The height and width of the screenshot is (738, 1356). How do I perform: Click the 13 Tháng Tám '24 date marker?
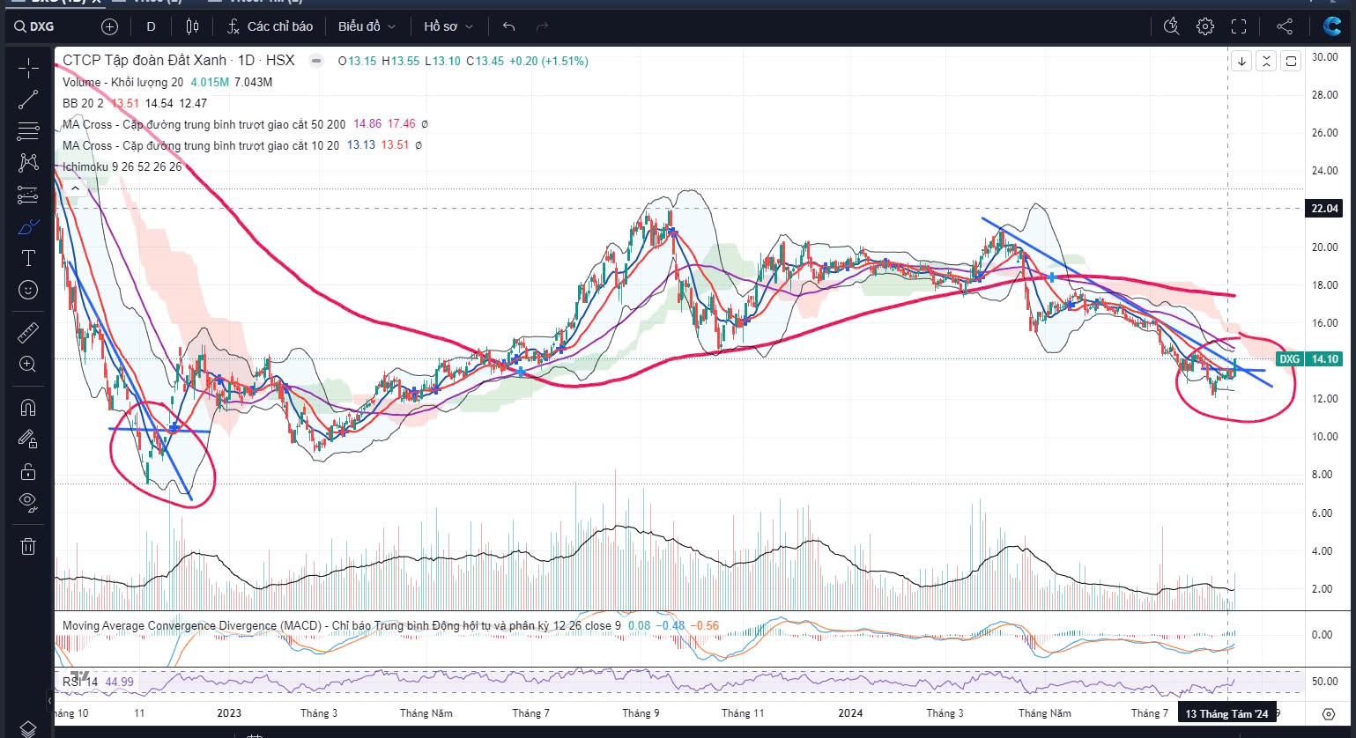[1226, 713]
